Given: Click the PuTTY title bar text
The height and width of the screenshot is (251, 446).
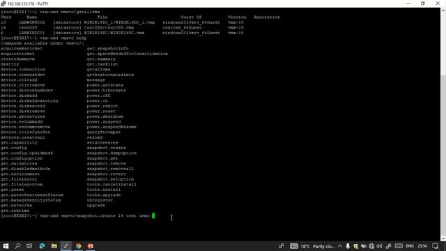Looking at the screenshot, I should (28, 3).
